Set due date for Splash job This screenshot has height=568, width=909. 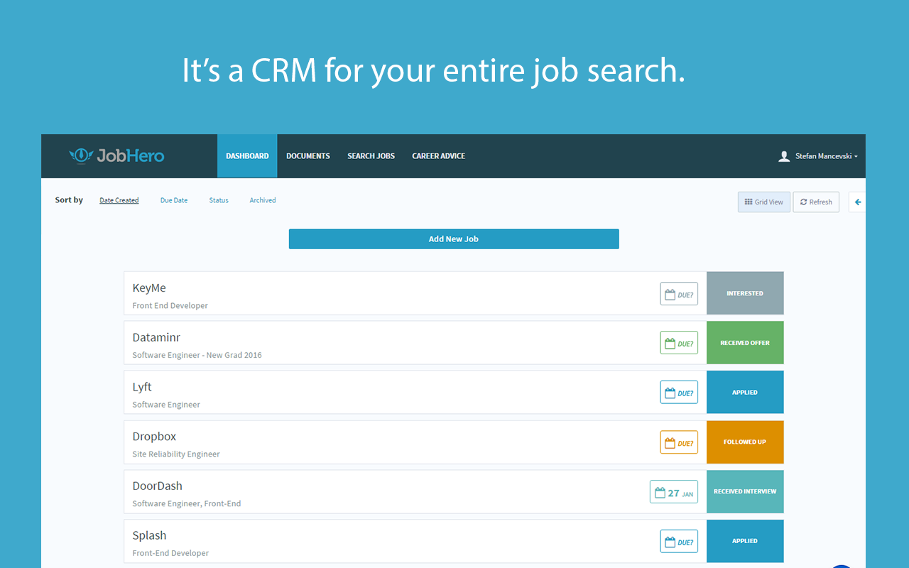click(x=679, y=542)
